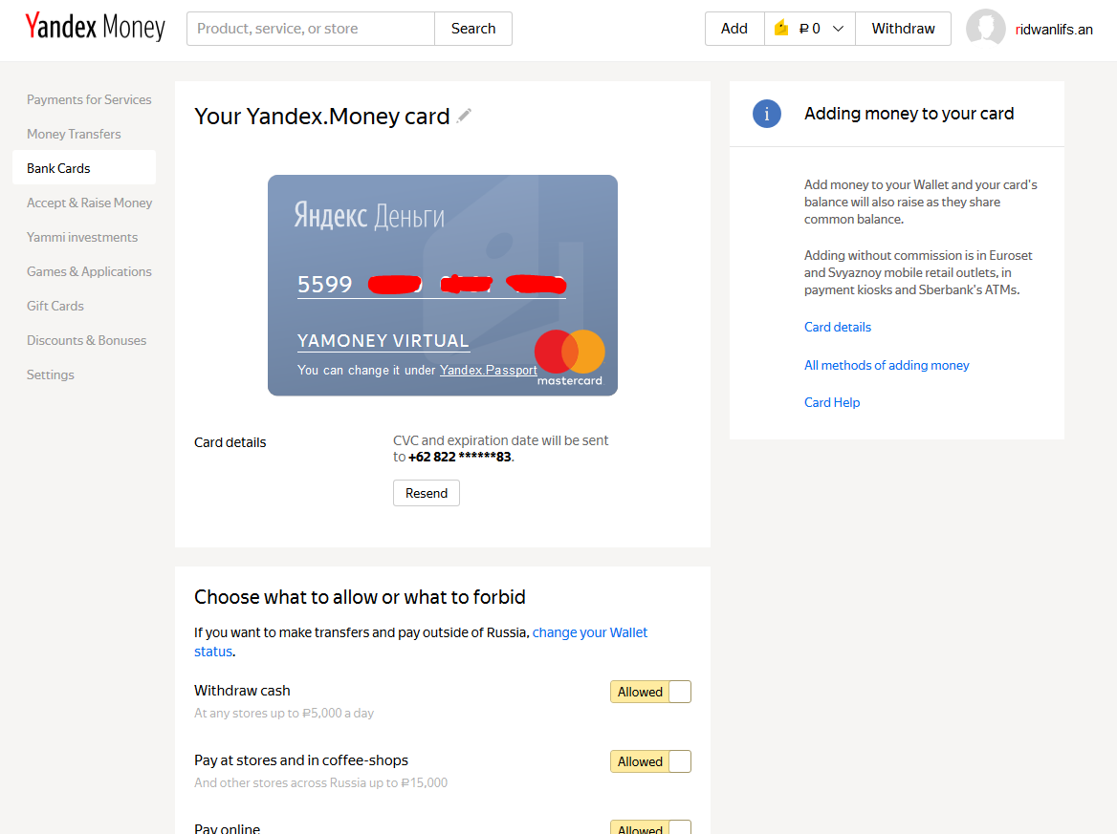Screen dimensions: 1117x834
Task: Click the pencil edit icon beside card title
Action: coord(464,116)
